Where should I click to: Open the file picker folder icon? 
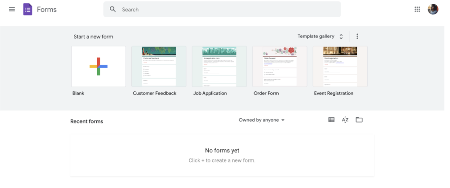(359, 119)
